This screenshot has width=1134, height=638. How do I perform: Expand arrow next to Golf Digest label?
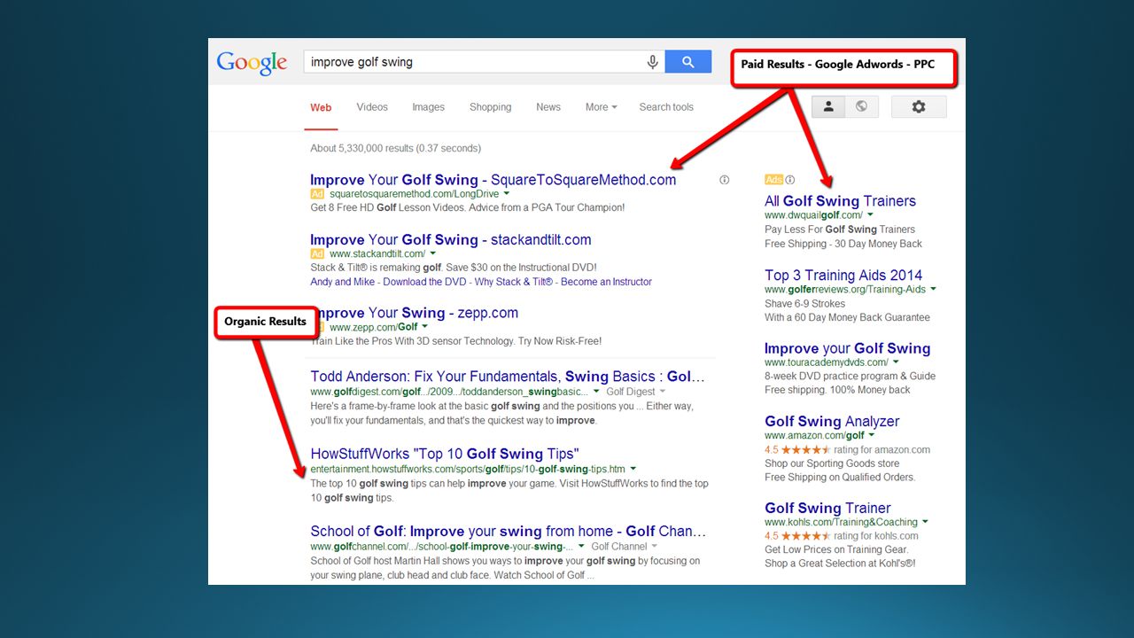(x=663, y=391)
